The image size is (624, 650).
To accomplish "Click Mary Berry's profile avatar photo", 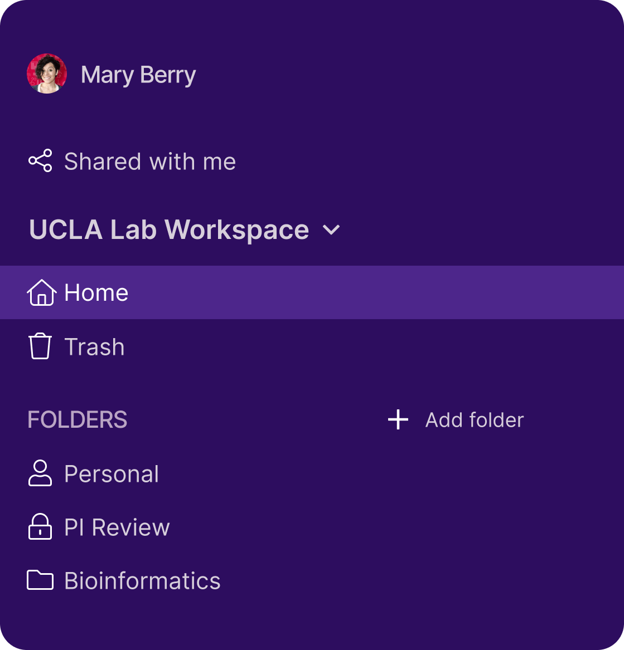I will pyautogui.click(x=47, y=74).
